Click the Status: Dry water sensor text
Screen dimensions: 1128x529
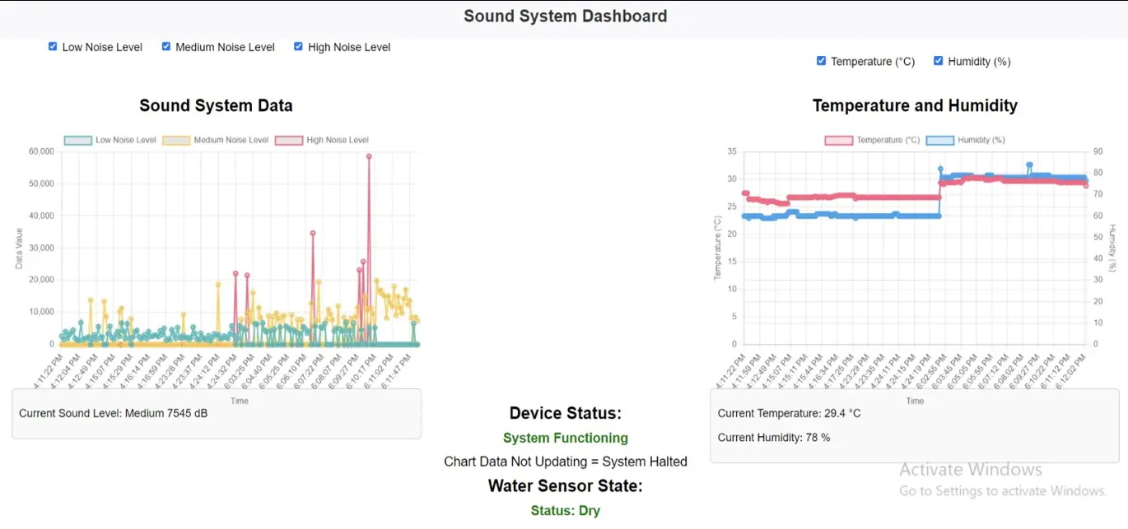[x=566, y=510]
